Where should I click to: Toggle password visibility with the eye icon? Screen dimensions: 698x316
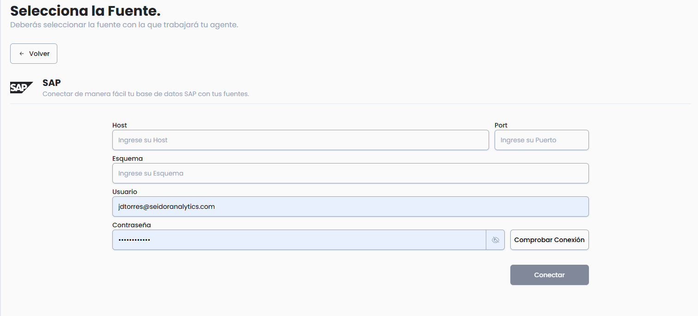496,240
